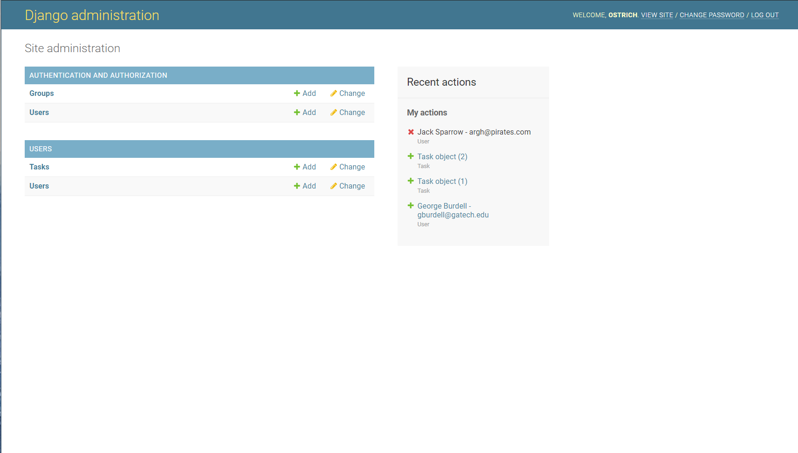Open Users in the USERS app section
Image resolution: width=798 pixels, height=453 pixels.
pyautogui.click(x=39, y=186)
